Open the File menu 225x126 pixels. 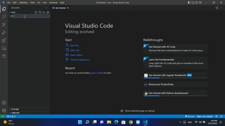coord(8,2)
